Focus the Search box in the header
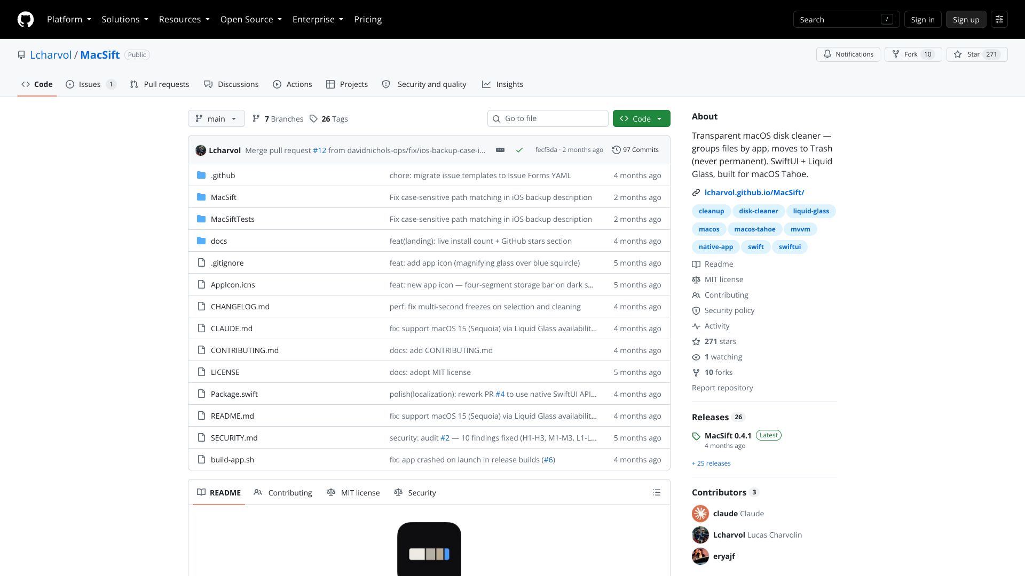 pos(846,19)
